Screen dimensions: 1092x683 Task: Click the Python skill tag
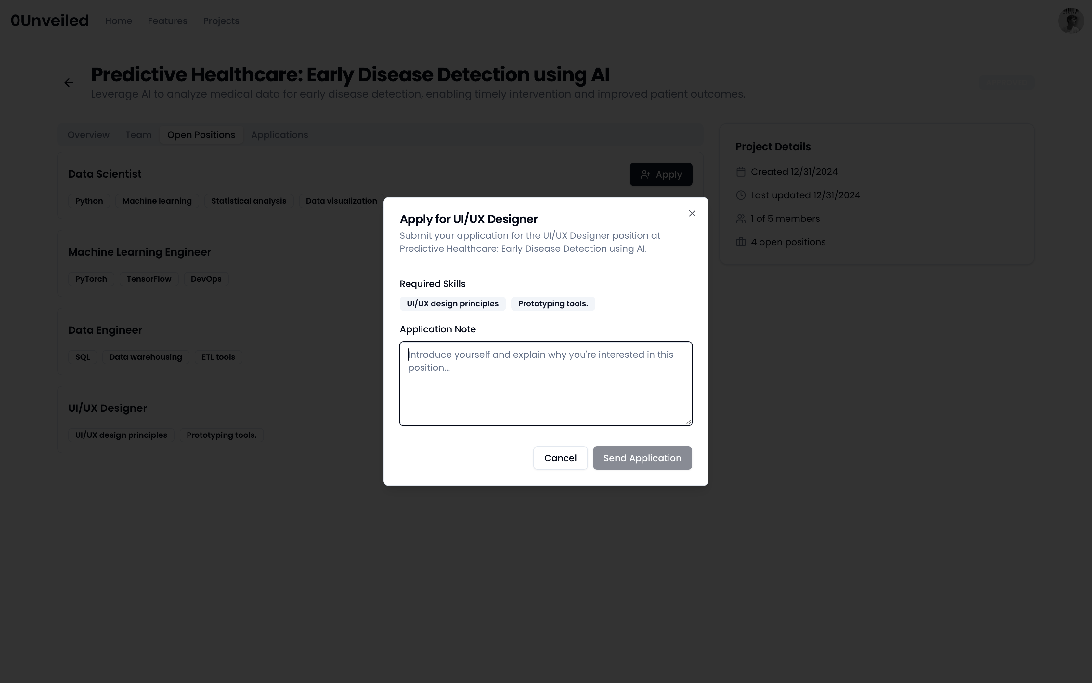(x=89, y=201)
